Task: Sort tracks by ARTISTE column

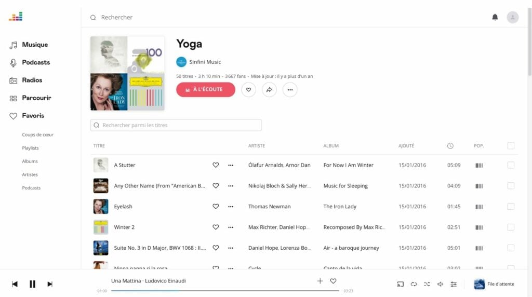Action: pyautogui.click(x=257, y=146)
